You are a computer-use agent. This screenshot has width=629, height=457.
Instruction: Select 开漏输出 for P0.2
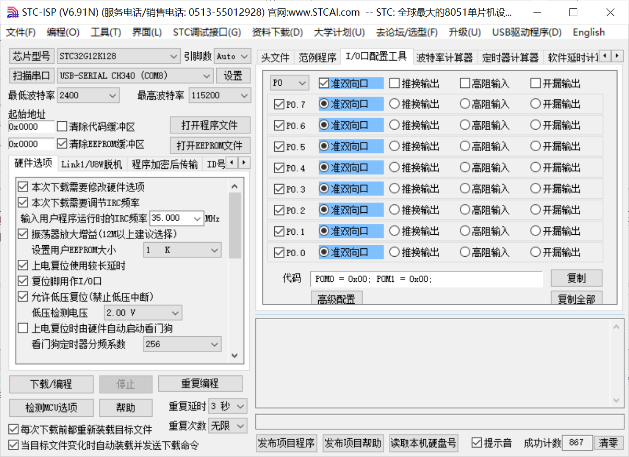tap(535, 210)
